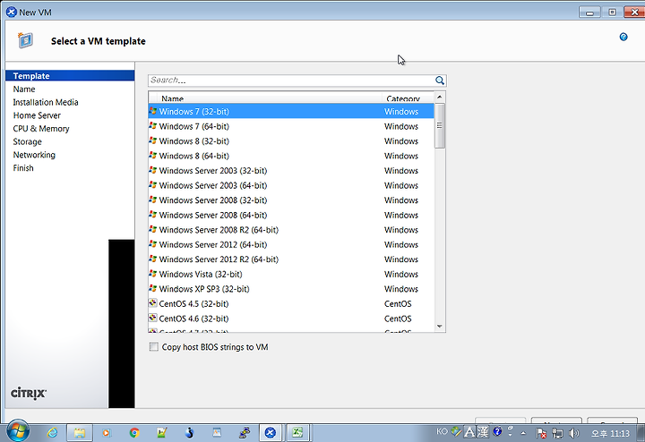Click the CentOS 4.6 (32-bit) template icon

pos(152,318)
